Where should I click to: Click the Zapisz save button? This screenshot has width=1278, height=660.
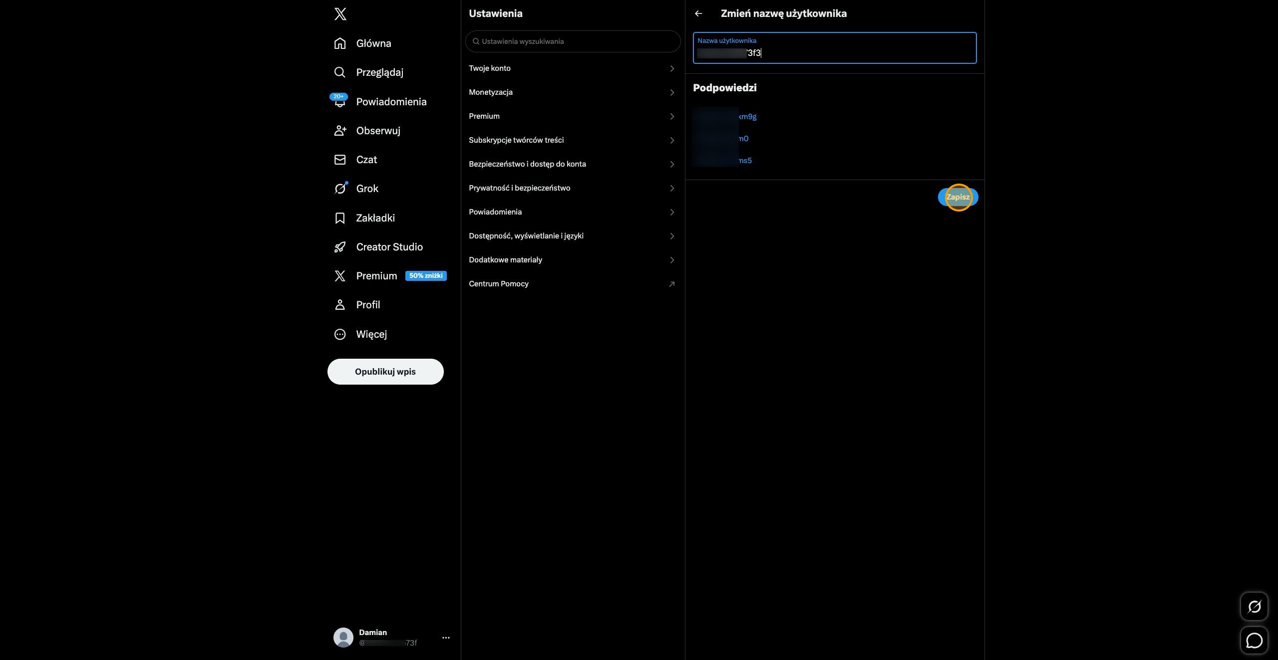(958, 197)
